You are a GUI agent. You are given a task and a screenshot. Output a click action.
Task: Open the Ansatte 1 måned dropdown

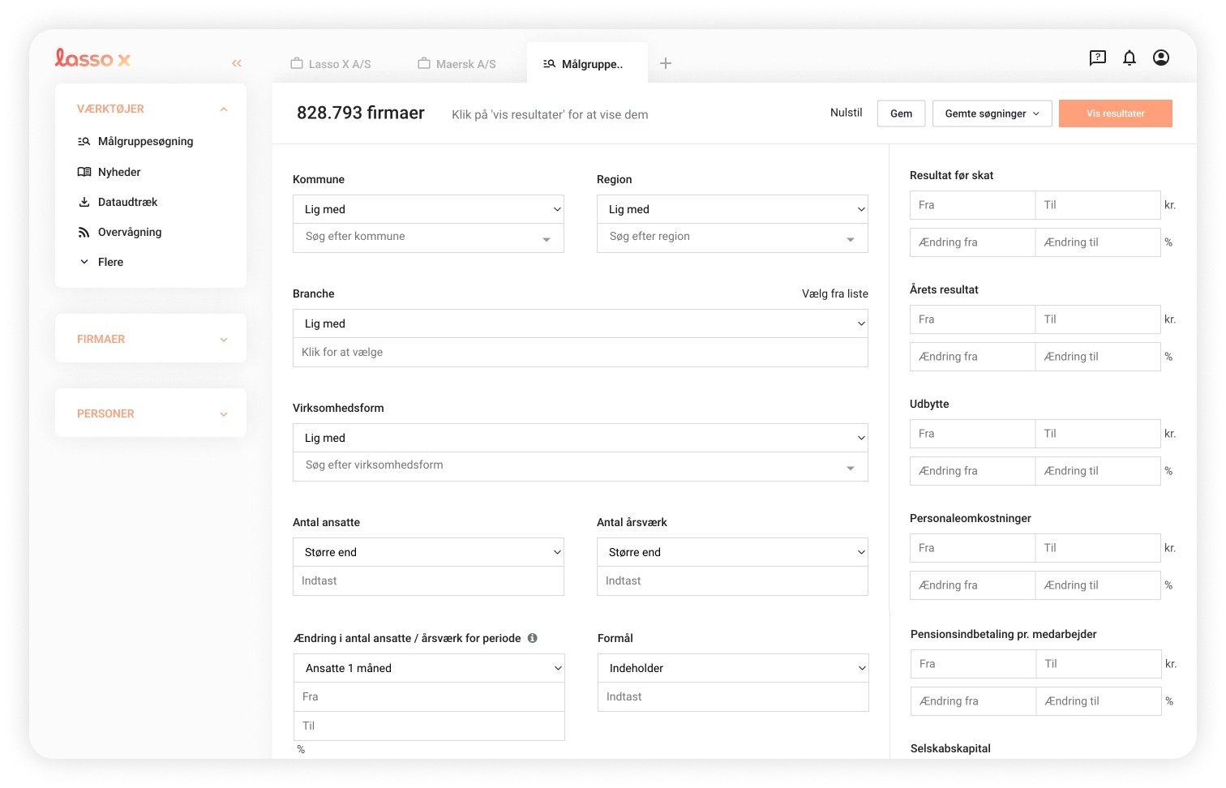(x=429, y=668)
